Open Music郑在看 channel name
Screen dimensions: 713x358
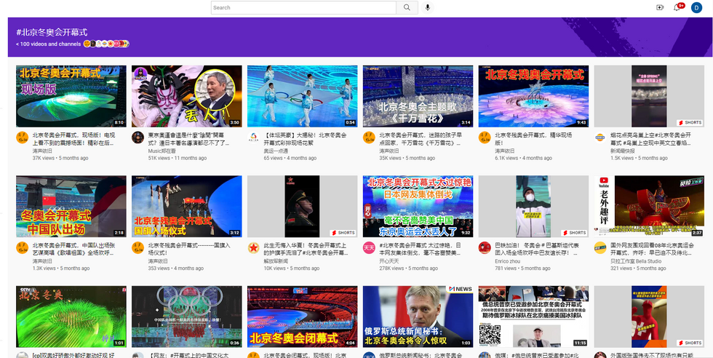(x=162, y=151)
